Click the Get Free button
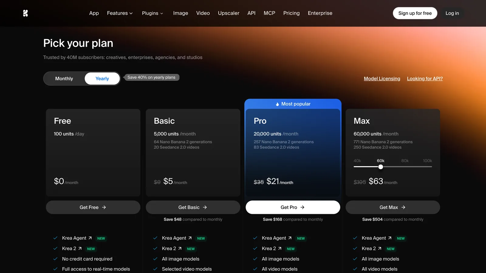 (93, 207)
